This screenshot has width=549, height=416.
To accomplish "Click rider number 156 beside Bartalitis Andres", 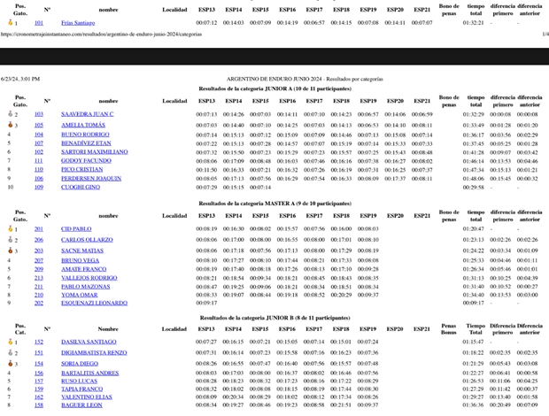I will click(x=38, y=373).
